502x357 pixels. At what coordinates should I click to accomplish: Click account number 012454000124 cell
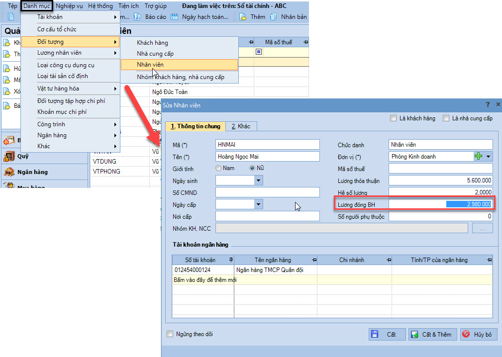(x=203, y=270)
